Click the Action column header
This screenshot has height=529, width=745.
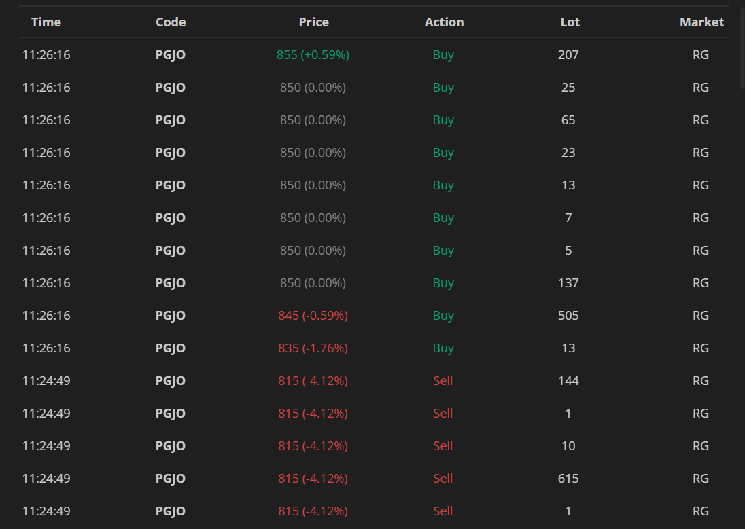point(444,22)
